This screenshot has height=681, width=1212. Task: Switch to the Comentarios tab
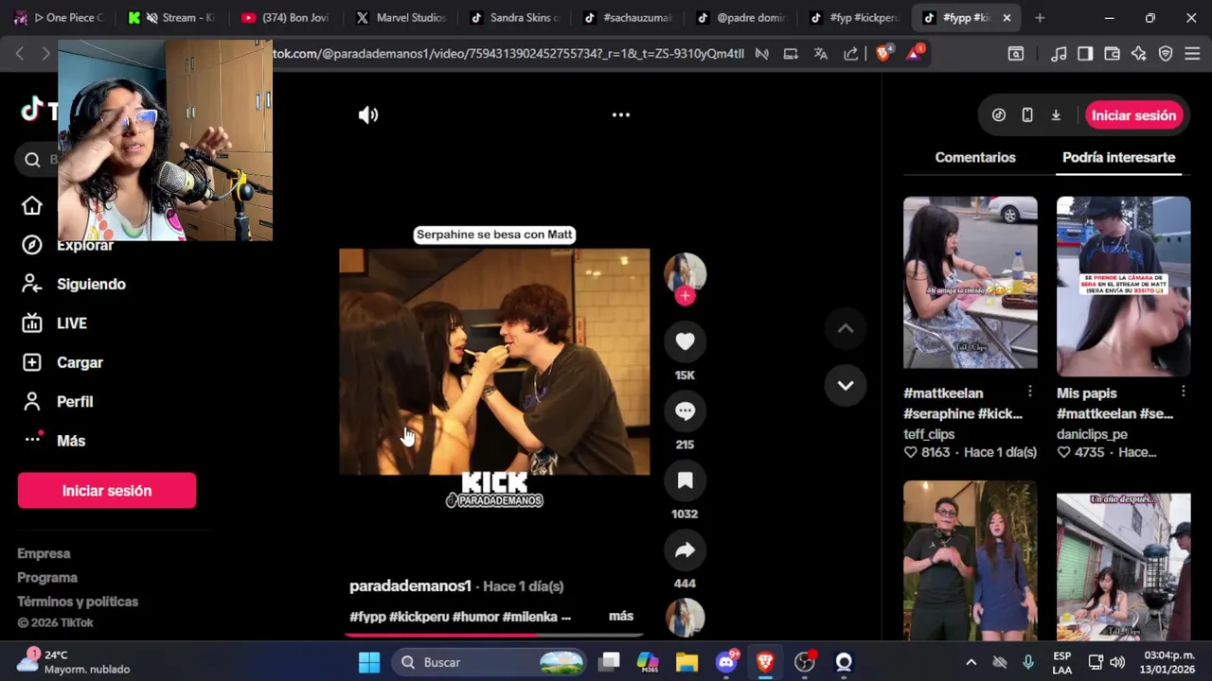(975, 158)
